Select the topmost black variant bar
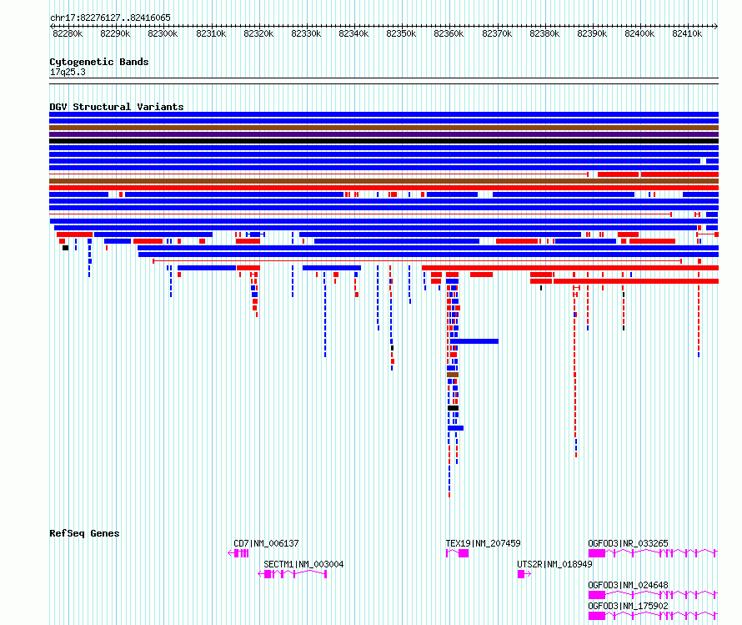Viewport: 742px width, 625px height. point(384,141)
